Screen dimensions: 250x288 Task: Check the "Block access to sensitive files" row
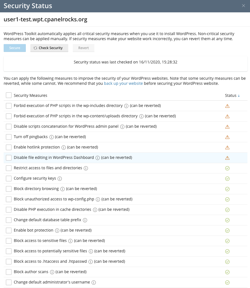point(8,241)
